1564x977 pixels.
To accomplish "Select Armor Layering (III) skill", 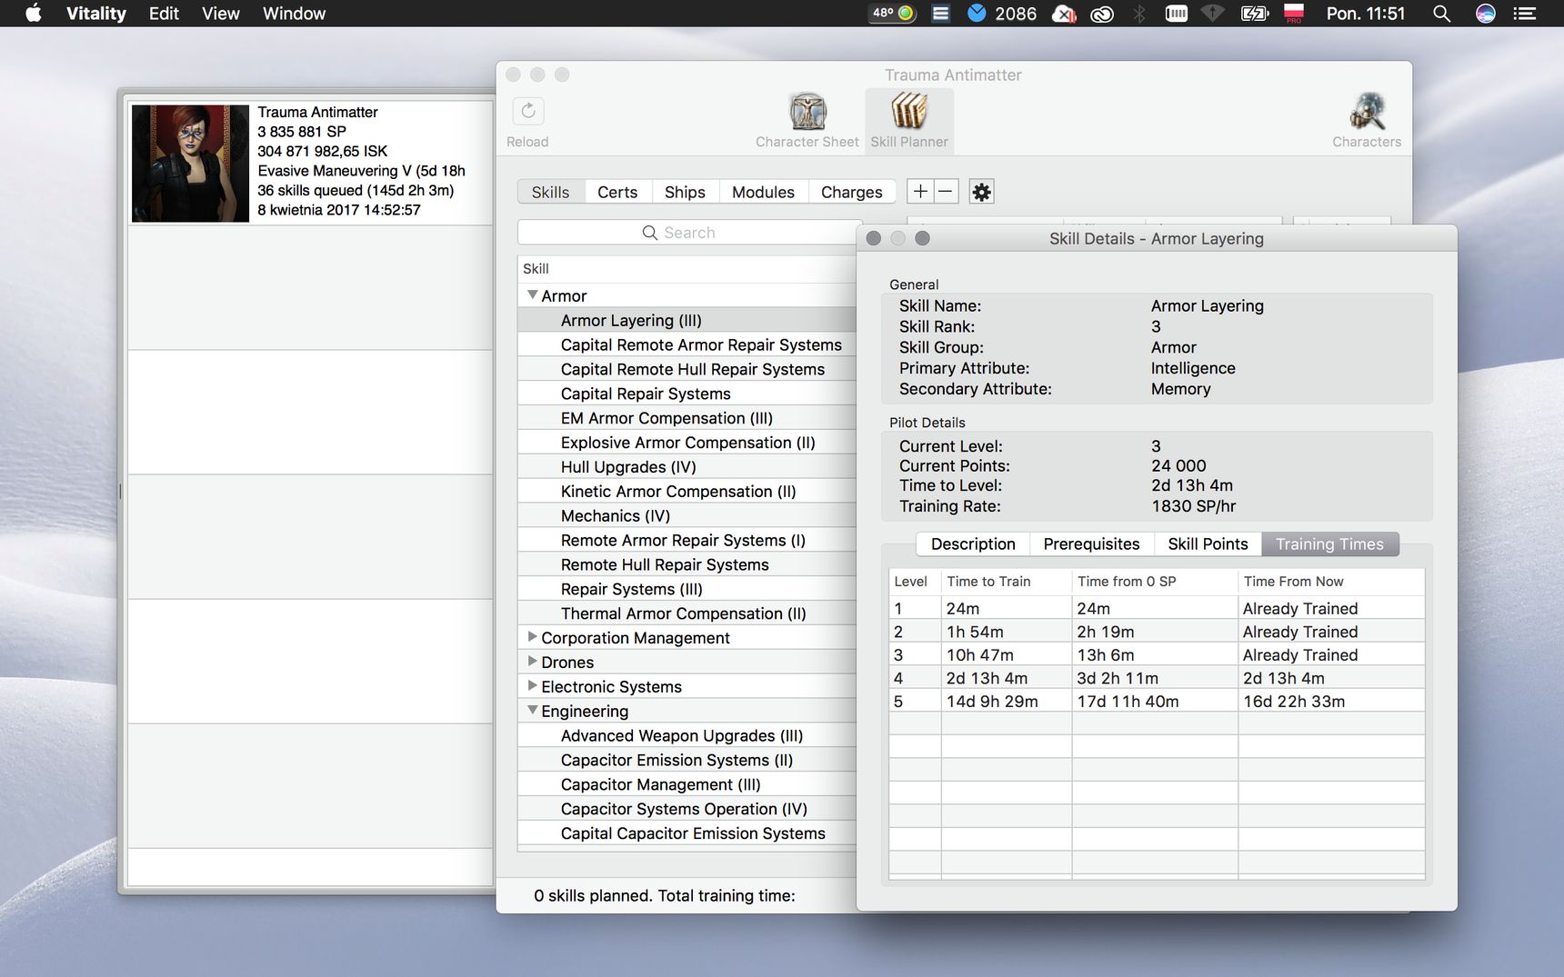I will 687,320.
